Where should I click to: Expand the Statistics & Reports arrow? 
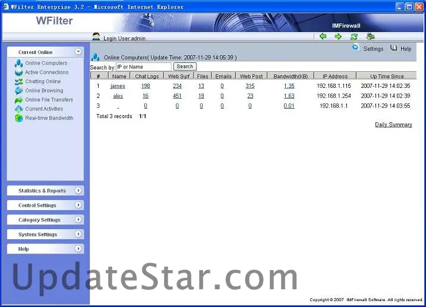[x=78, y=191]
